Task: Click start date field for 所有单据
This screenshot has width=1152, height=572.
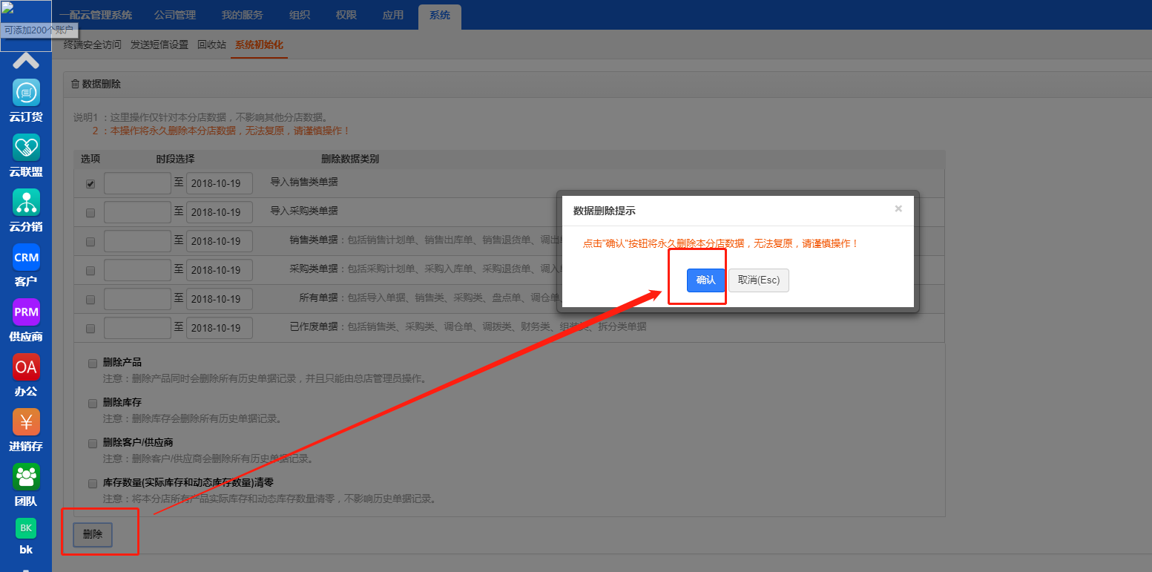Action: (x=137, y=299)
